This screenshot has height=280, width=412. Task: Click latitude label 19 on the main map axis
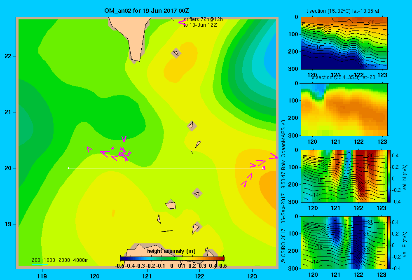click(x=8, y=224)
